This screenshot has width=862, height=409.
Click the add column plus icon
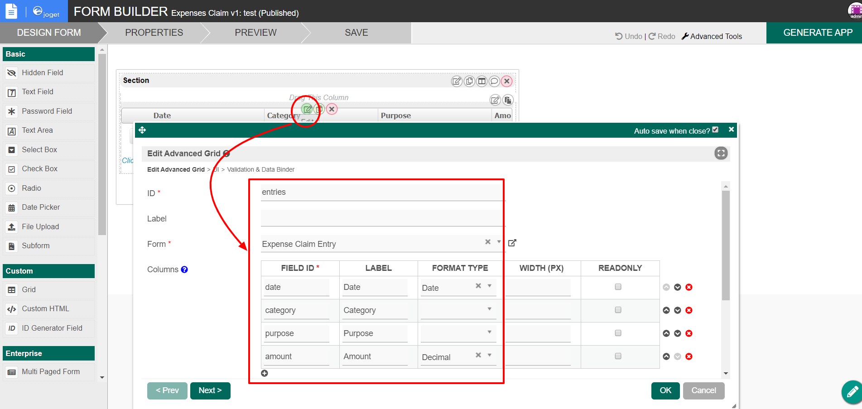tap(265, 373)
